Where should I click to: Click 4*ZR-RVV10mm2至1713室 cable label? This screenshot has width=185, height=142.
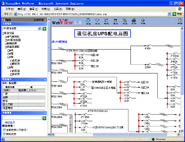click(x=108, y=127)
